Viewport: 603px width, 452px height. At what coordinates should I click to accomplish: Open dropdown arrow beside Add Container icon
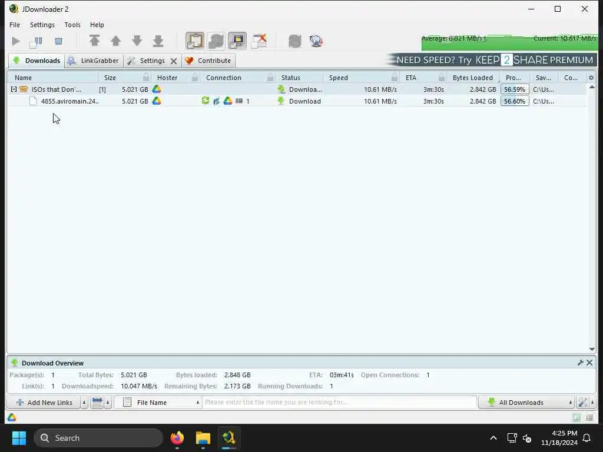tap(108, 403)
